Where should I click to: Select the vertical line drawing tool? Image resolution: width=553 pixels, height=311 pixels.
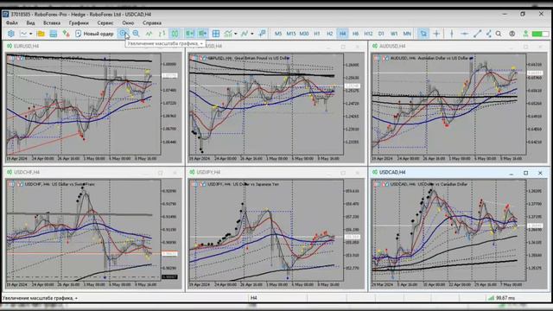point(452,34)
